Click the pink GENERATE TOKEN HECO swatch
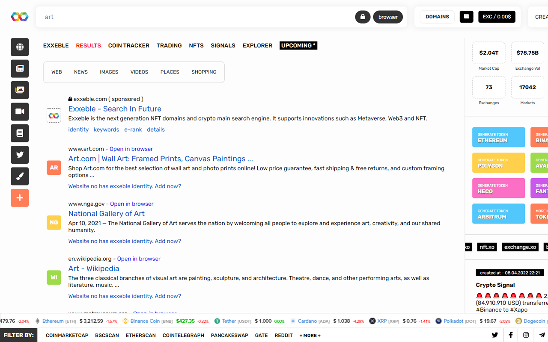Viewport: 548px width, 342px height. pos(498,188)
